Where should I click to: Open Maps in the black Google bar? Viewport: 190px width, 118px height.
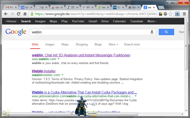(53, 21)
